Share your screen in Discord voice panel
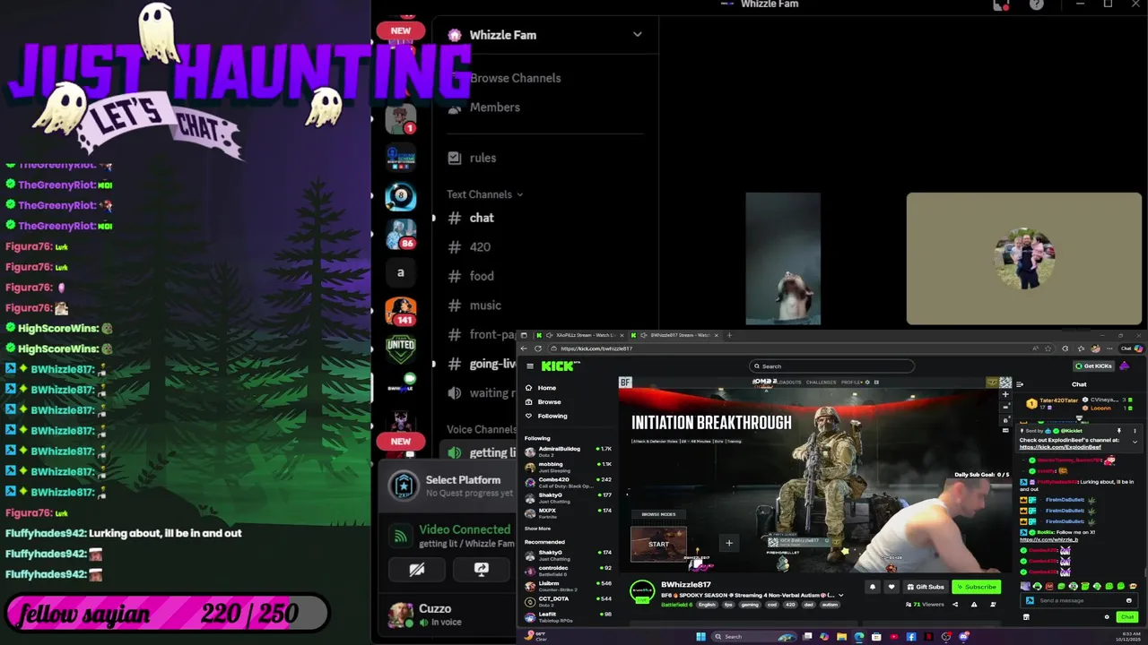1148x645 pixels. click(481, 569)
